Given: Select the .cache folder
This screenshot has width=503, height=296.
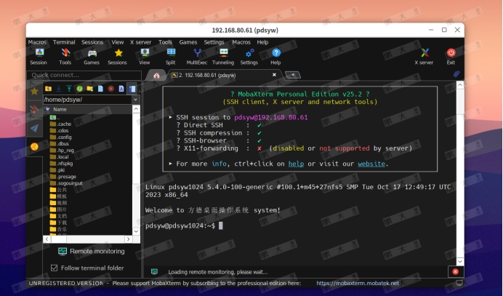Looking at the screenshot, I should point(60,124).
